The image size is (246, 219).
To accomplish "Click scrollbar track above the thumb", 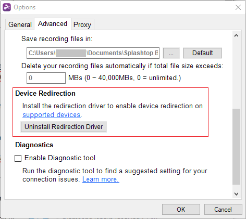I will [x=236, y=74].
